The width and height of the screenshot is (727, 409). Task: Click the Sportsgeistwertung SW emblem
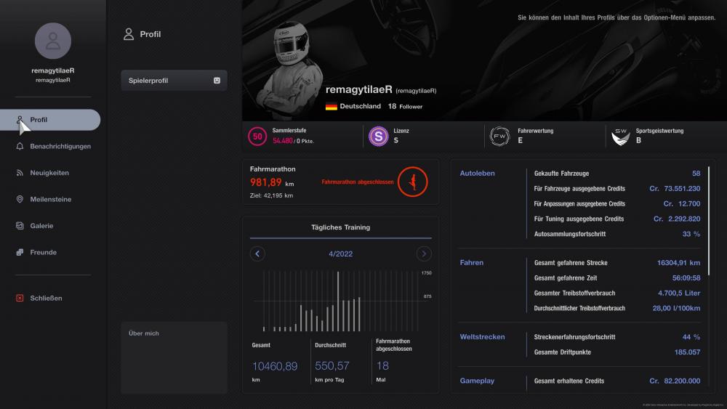click(619, 136)
